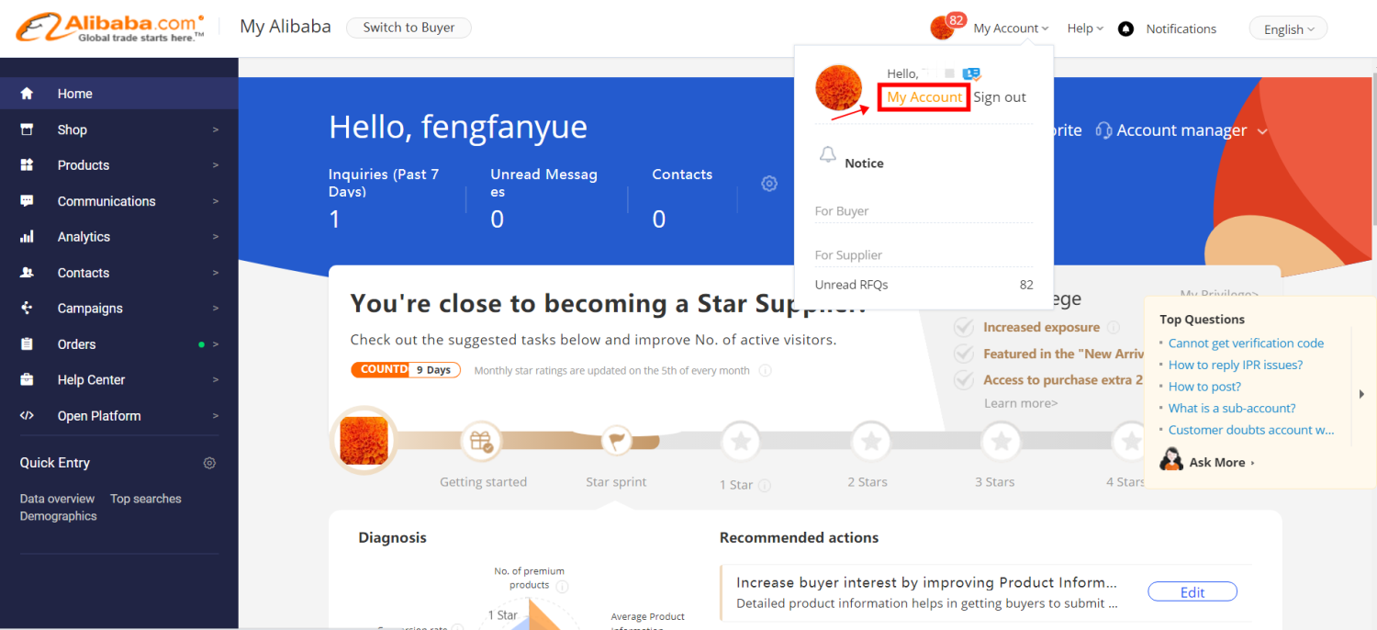Image resolution: width=1377 pixels, height=630 pixels.
Task: Click info icon next to 1 Star label
Action: (765, 485)
